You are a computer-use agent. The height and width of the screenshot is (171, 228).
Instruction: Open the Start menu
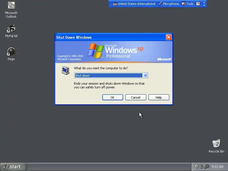pos(13,167)
